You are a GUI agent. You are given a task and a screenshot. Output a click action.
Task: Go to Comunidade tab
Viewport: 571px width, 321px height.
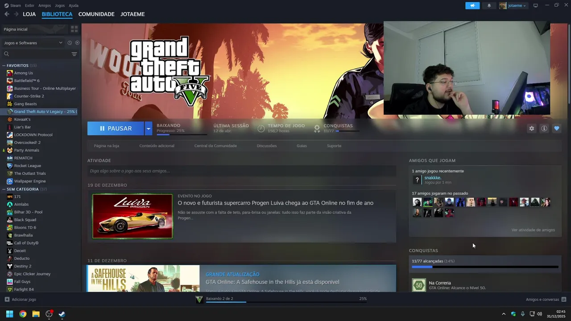click(x=96, y=14)
